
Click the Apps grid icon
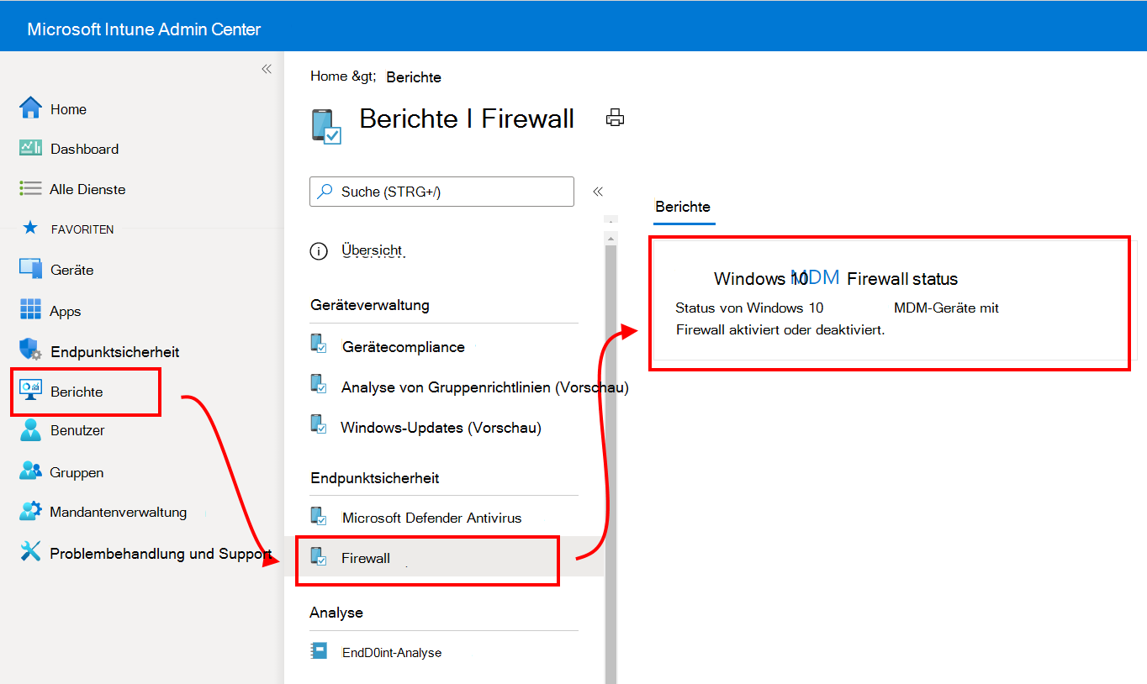pyautogui.click(x=30, y=309)
